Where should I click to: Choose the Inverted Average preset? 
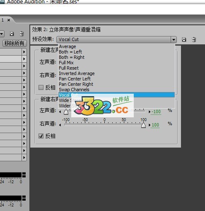coord(77,73)
